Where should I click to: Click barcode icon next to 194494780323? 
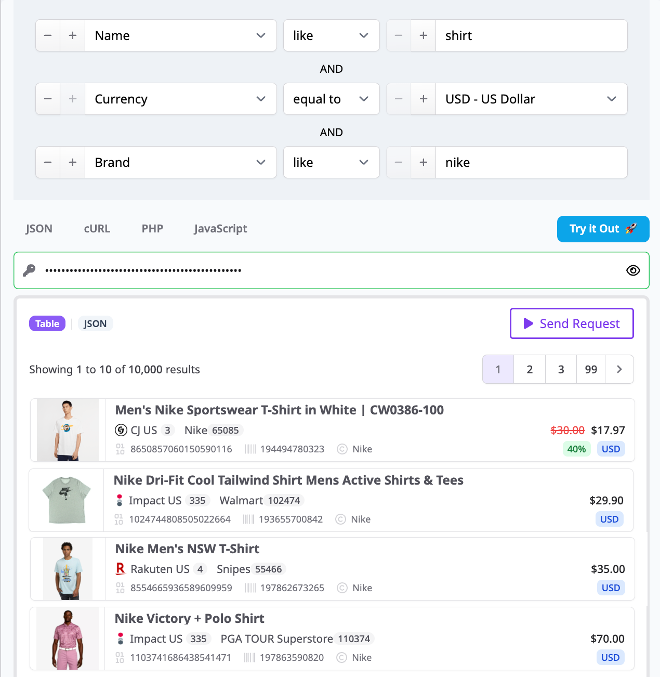pos(250,449)
